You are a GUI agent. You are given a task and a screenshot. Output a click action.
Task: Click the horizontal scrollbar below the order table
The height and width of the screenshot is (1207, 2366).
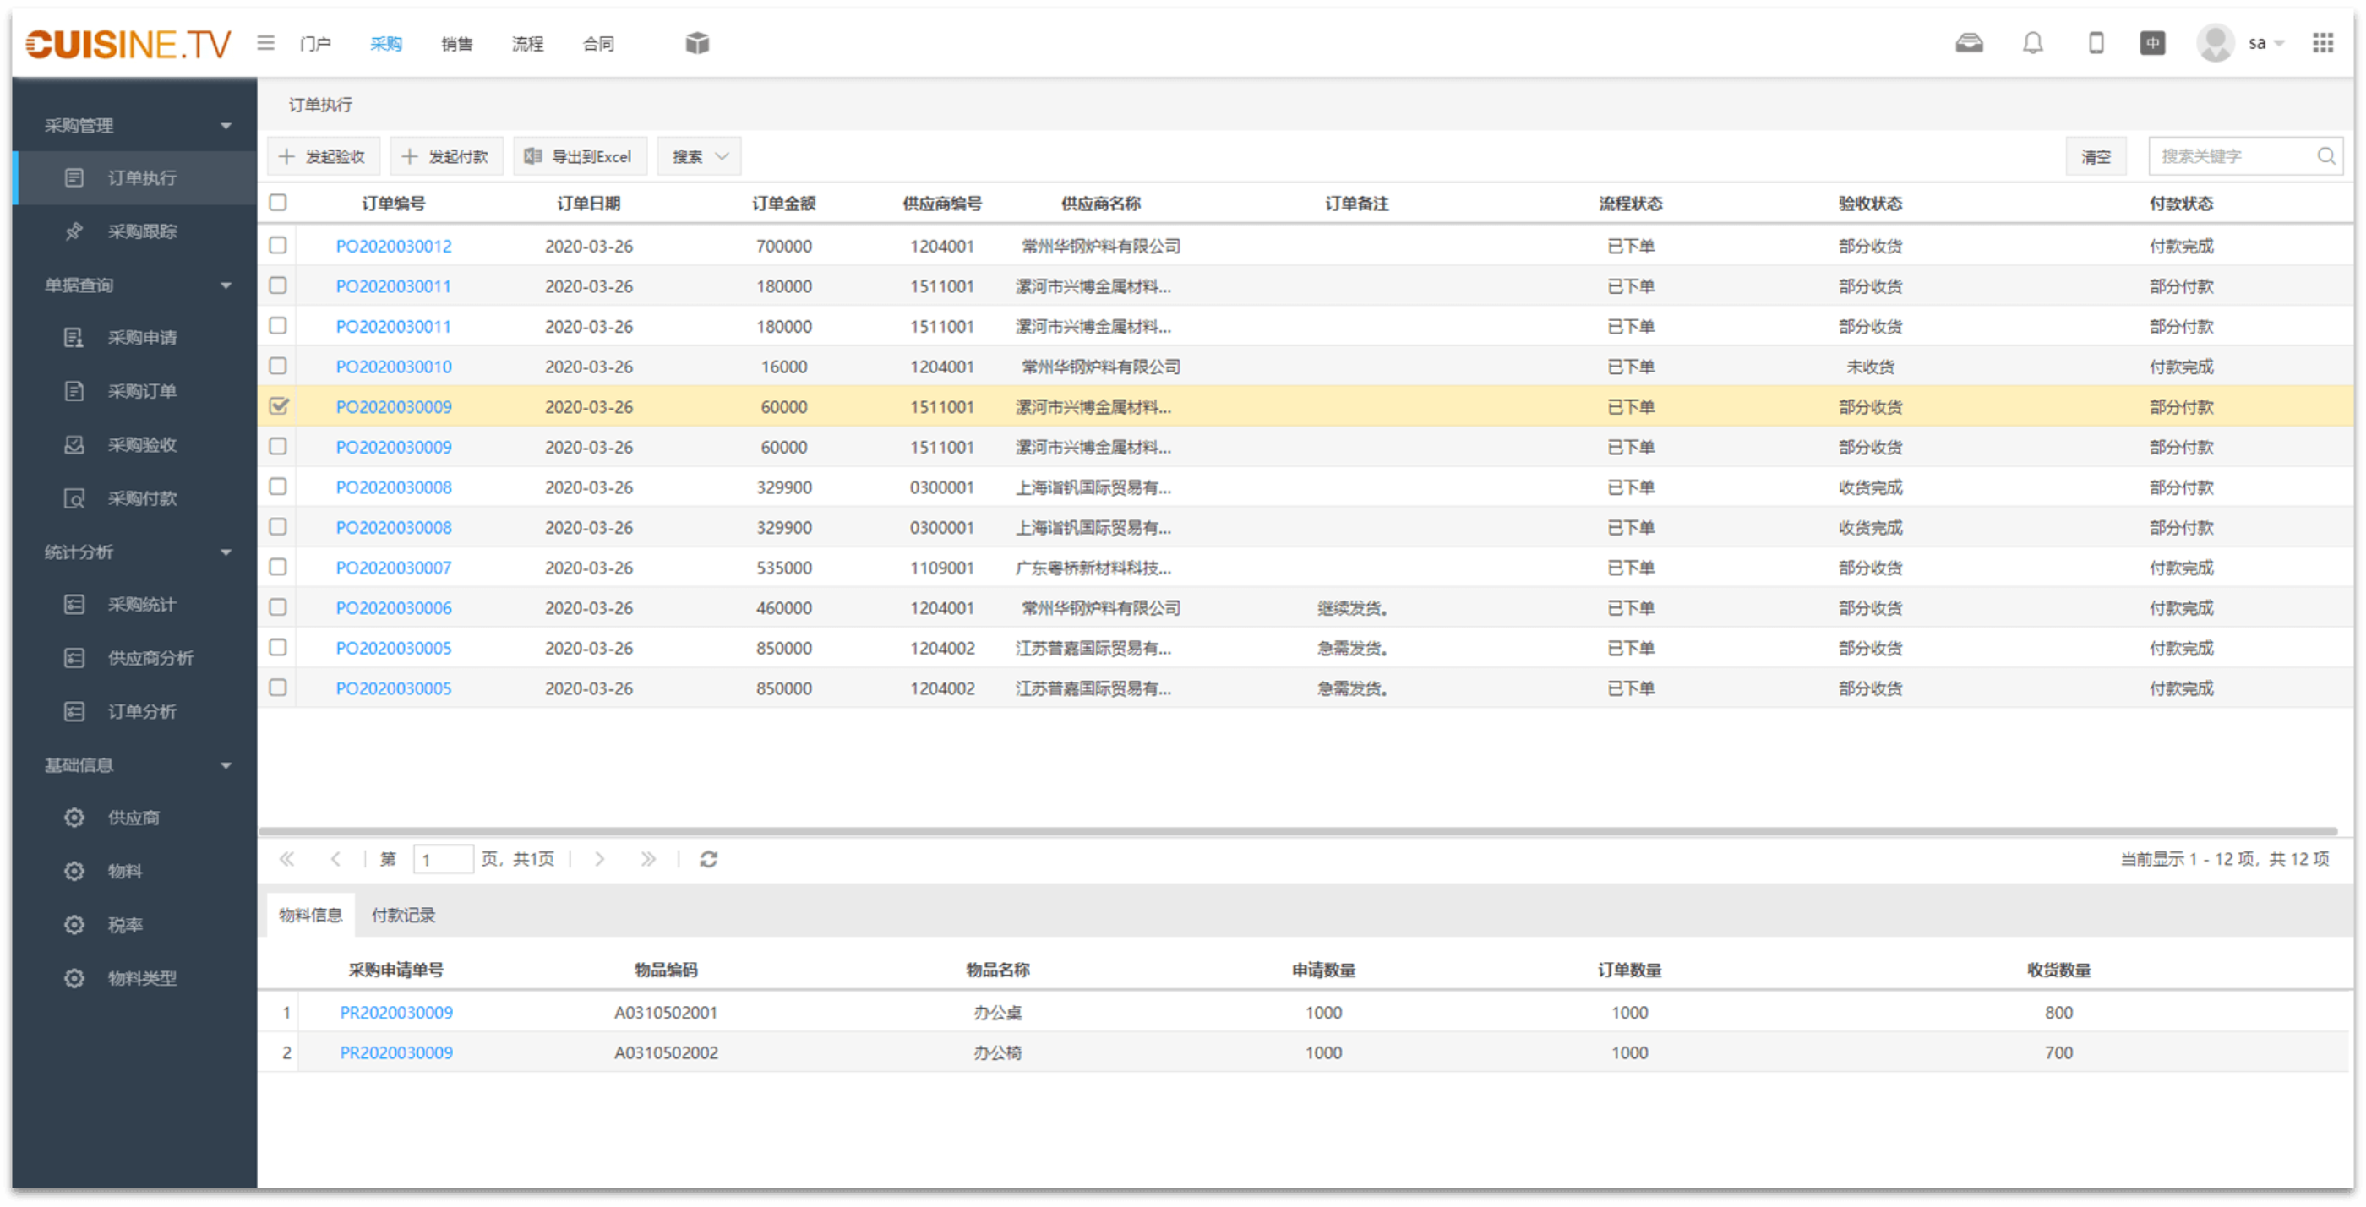[x=1297, y=832]
